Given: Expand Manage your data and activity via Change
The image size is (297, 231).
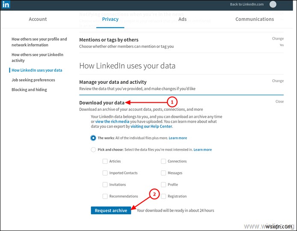Looking at the screenshot, I should (x=278, y=81).
